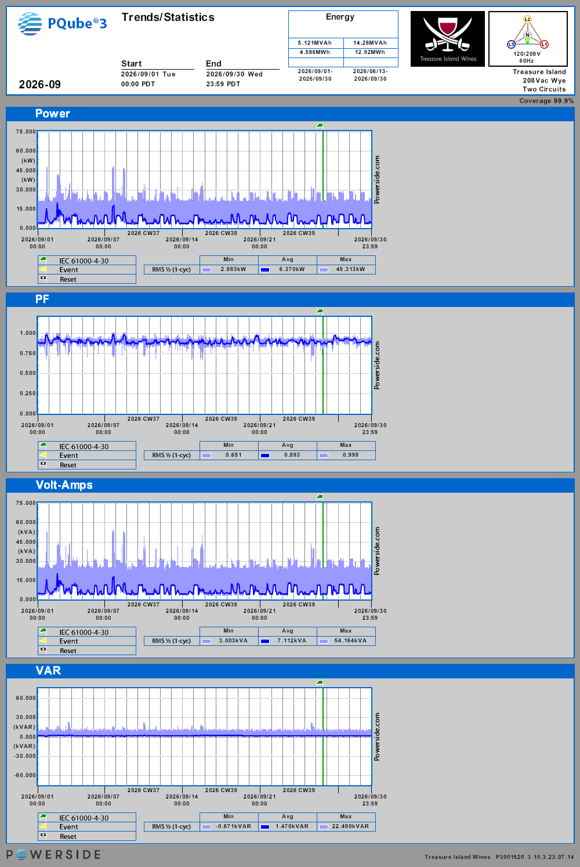Image resolution: width=580 pixels, height=867 pixels.
Task: Click the Reset icon in Power legend
Action: (43, 279)
